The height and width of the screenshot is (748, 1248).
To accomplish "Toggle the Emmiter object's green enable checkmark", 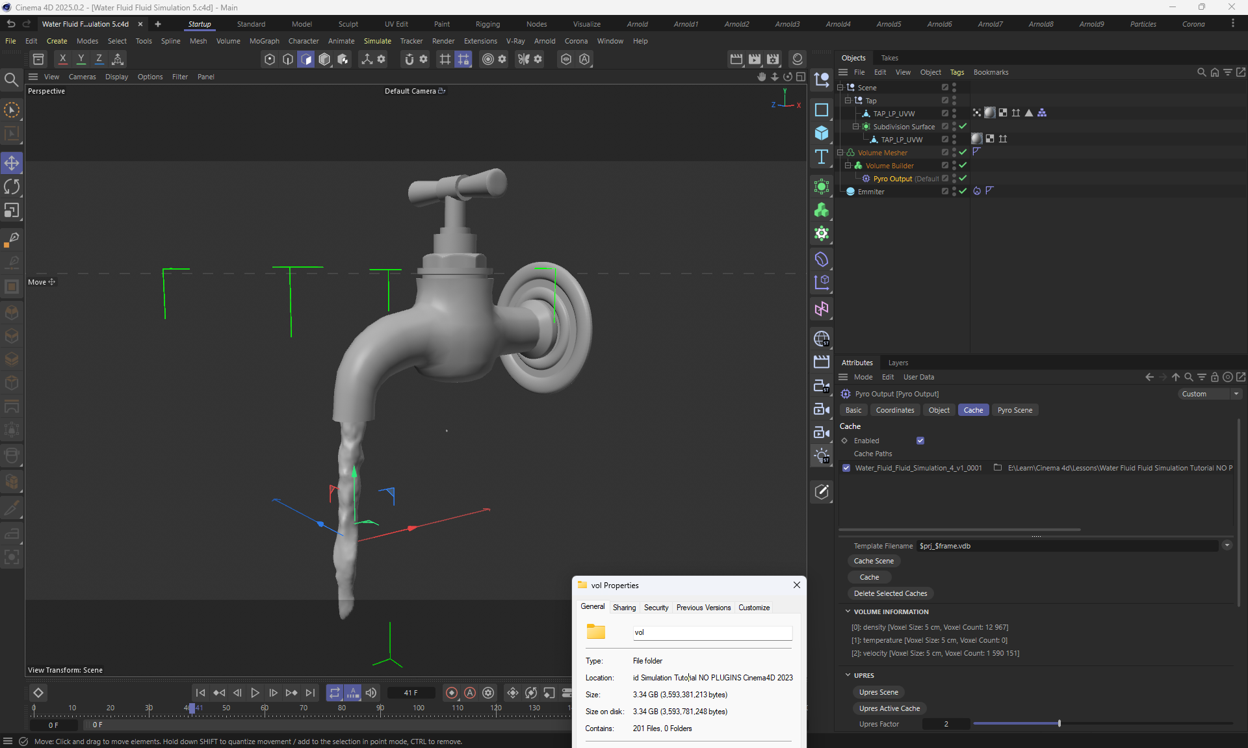I will click(963, 191).
